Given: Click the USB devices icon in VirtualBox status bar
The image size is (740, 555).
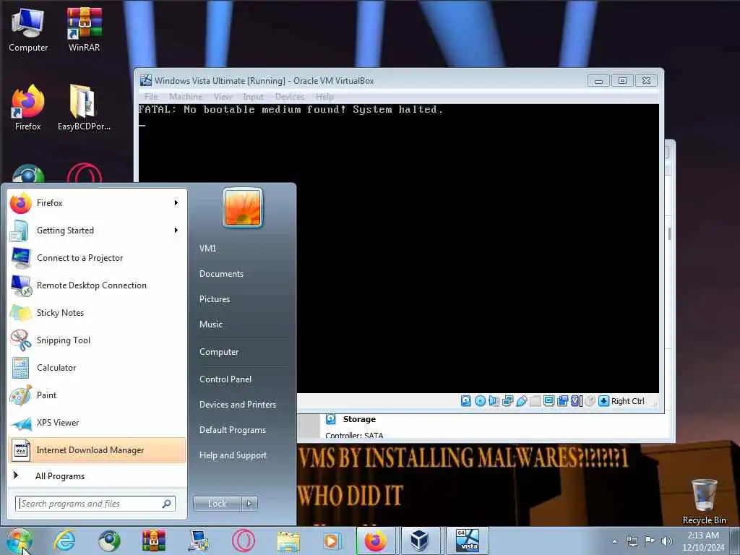Looking at the screenshot, I should pyautogui.click(x=522, y=401).
